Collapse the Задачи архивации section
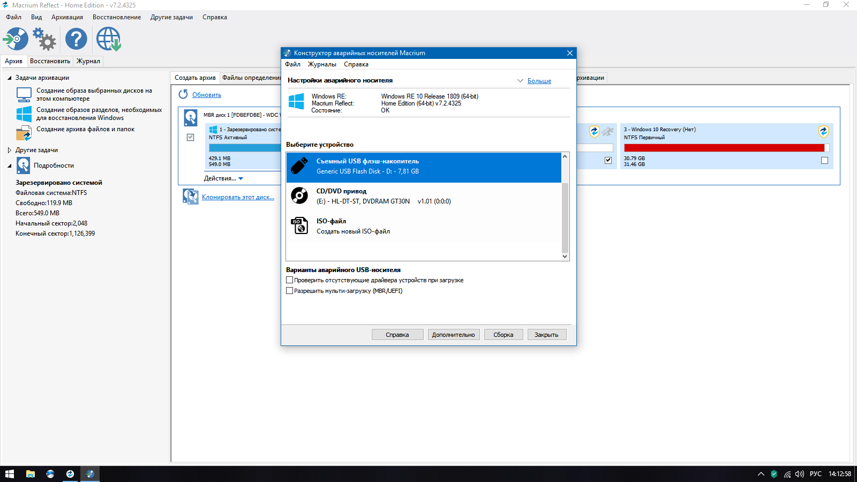Image resolution: width=857 pixels, height=482 pixels. [x=9, y=78]
